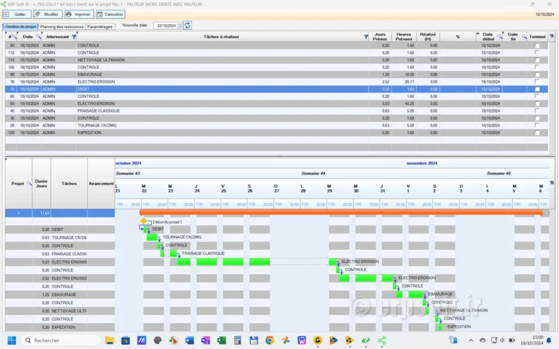
Task: Expand hidden icons in the taskbar tray
Action: coord(471,340)
